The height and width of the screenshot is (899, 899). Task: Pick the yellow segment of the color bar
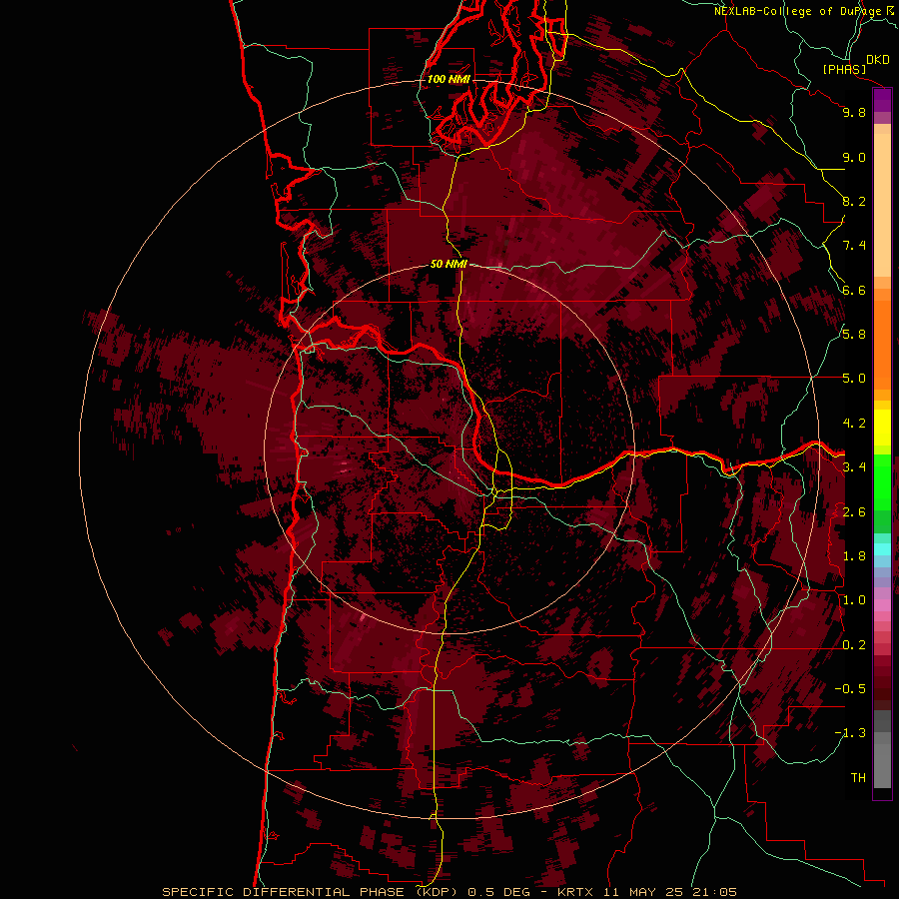click(x=882, y=428)
